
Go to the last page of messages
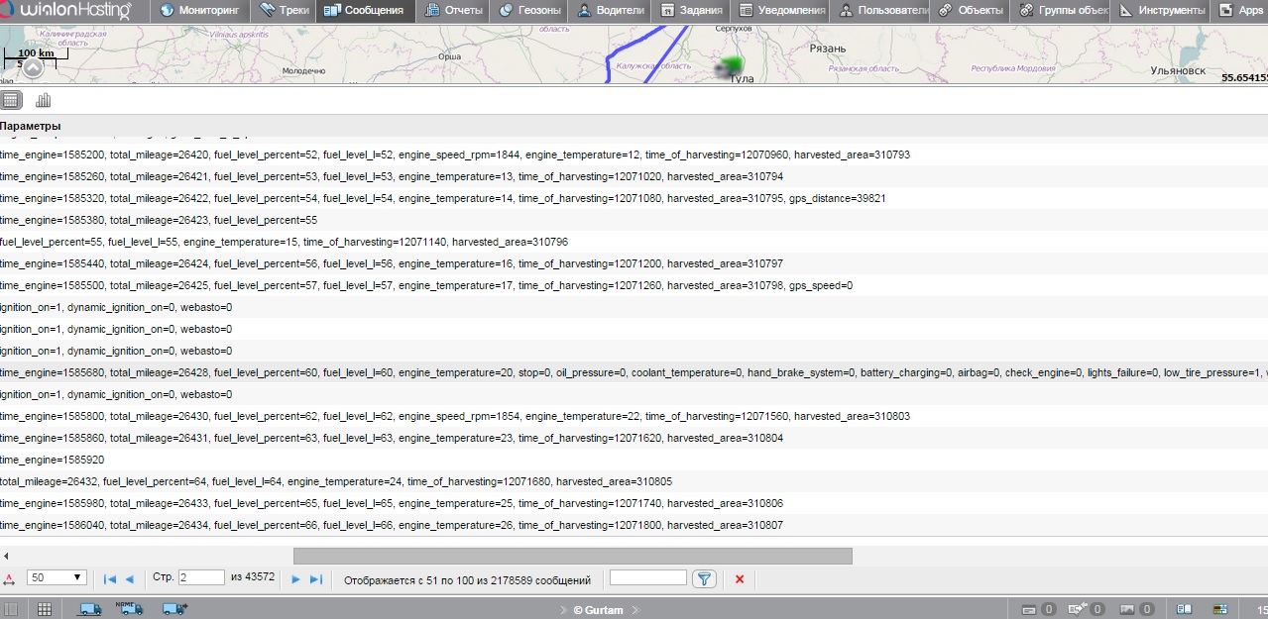pyautogui.click(x=316, y=579)
